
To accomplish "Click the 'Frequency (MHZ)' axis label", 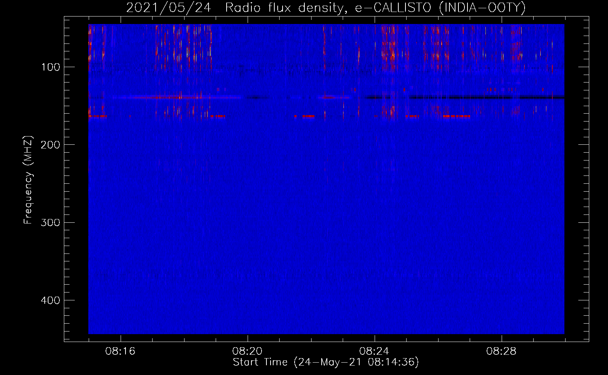I will tap(28, 180).
